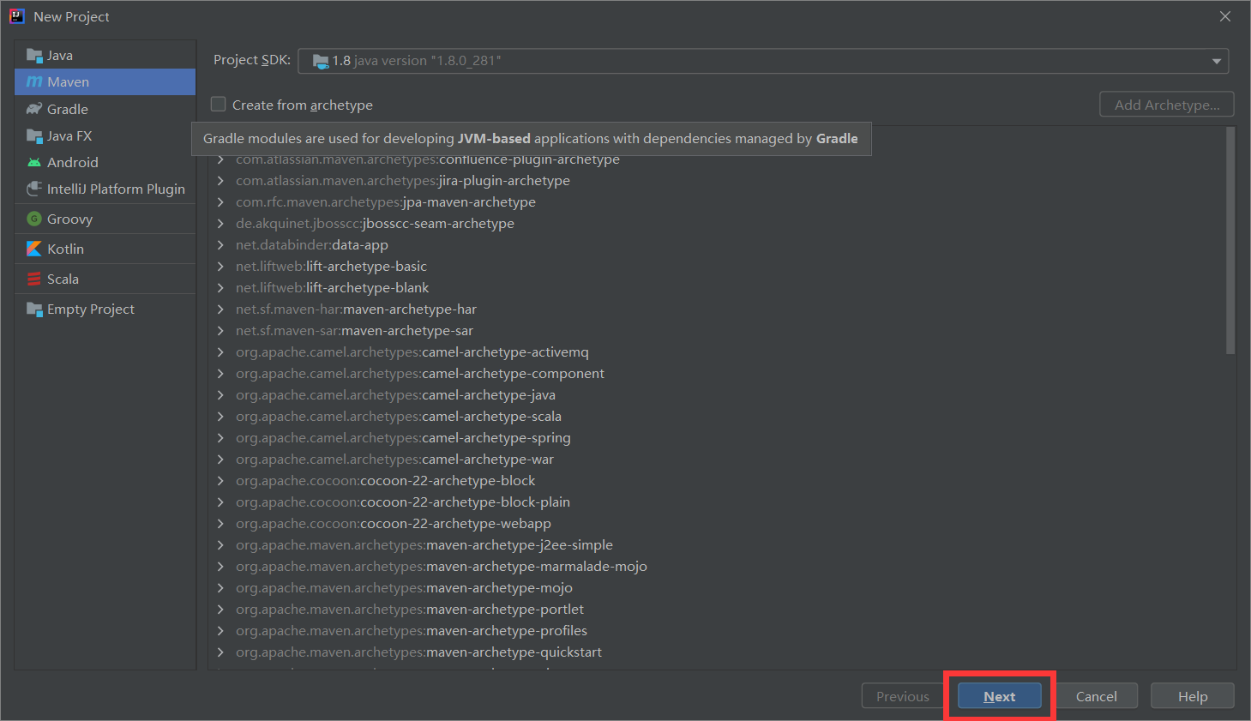
Task: Select camel-archetype-java row
Action: [x=717, y=395]
